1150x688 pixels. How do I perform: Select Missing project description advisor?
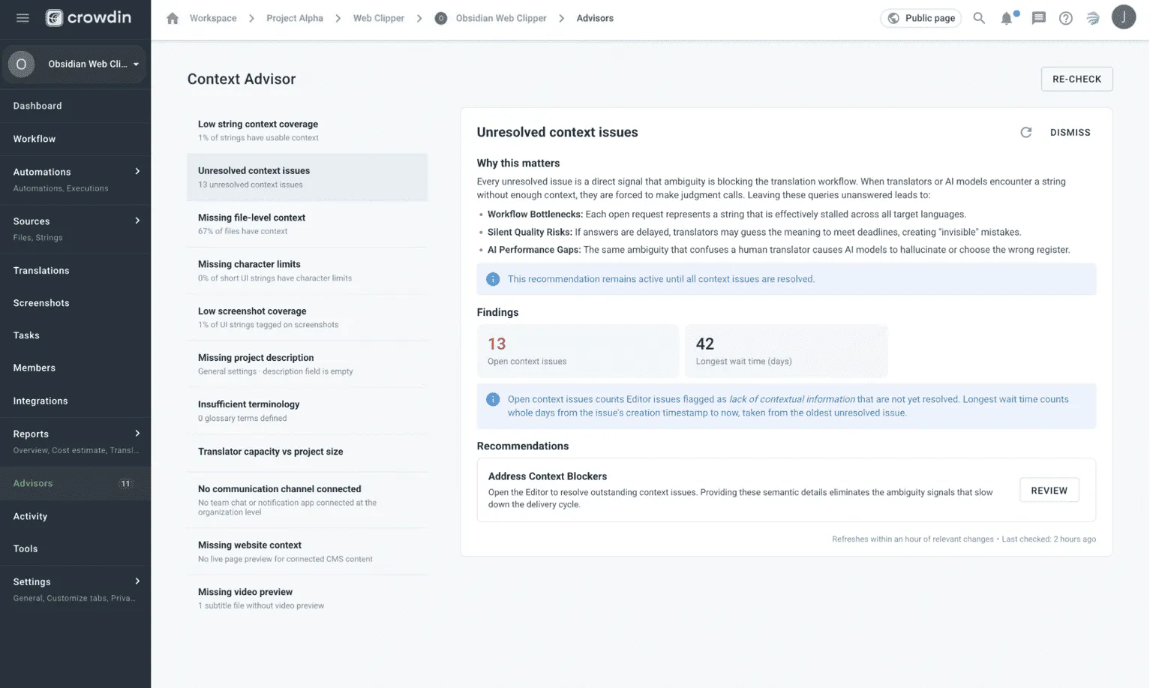307,364
